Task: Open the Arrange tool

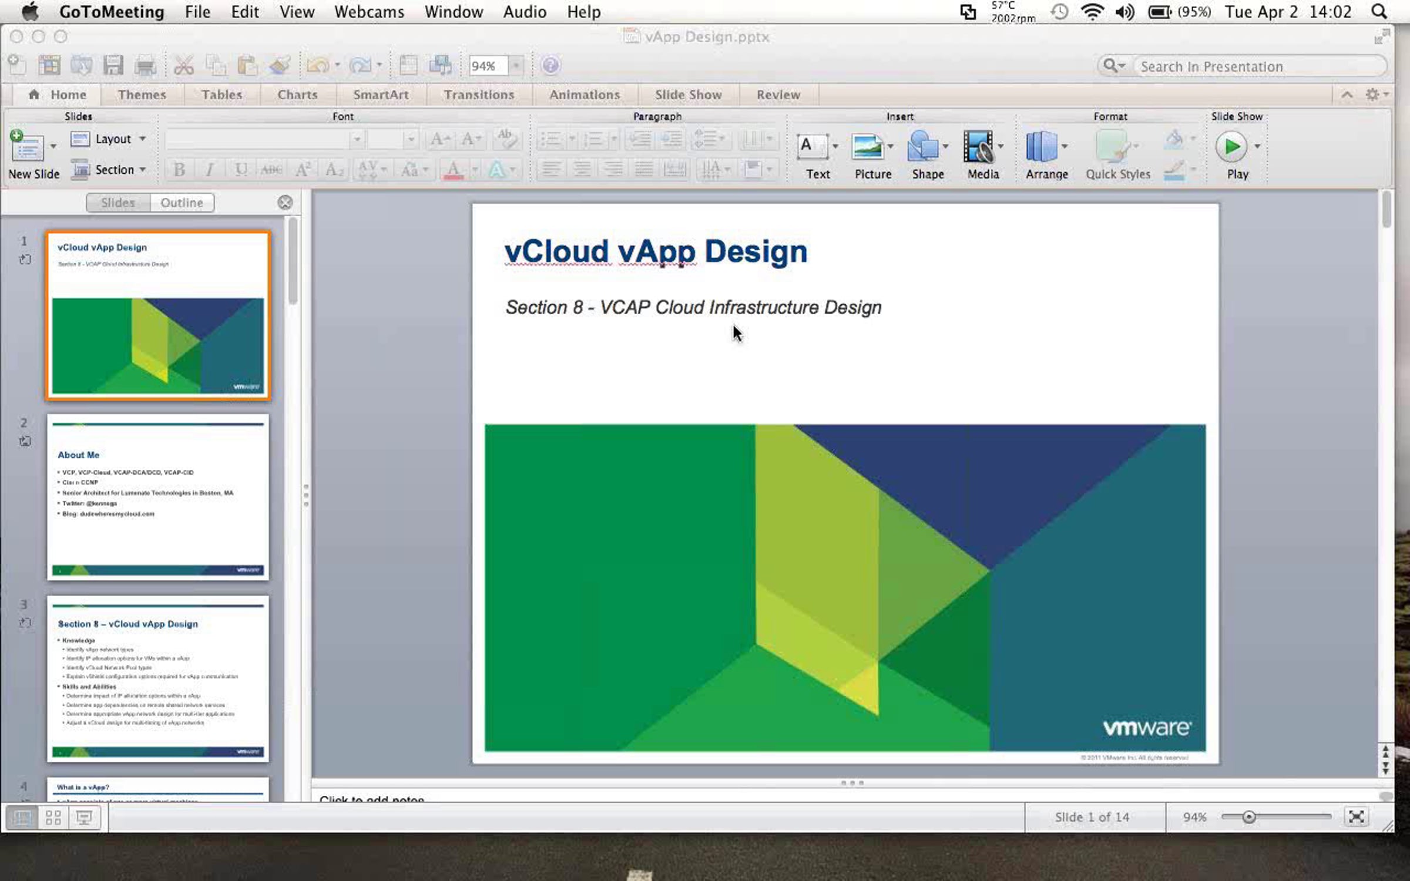Action: tap(1041, 146)
